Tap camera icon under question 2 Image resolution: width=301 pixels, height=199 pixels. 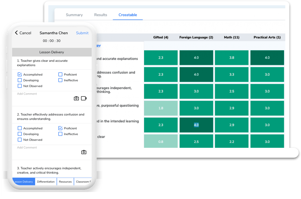[x=84, y=152]
